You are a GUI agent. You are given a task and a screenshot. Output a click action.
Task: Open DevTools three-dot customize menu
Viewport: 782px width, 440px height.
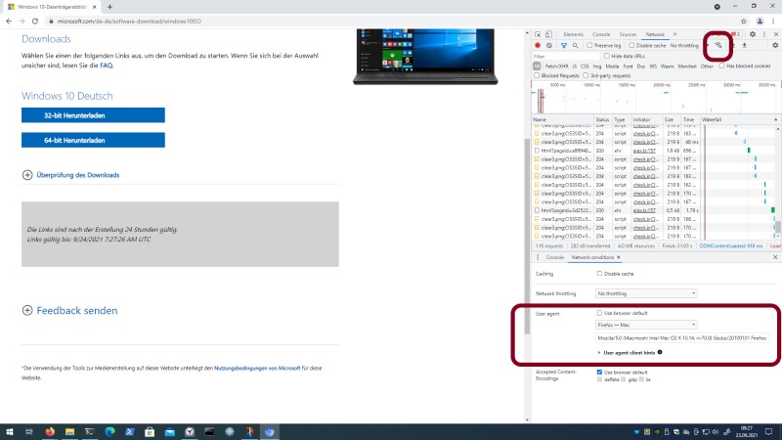click(764, 34)
